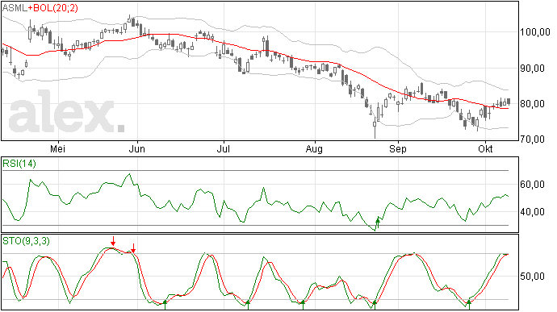Click the 100,00 price axis value
557x312 pixels.
(535, 32)
